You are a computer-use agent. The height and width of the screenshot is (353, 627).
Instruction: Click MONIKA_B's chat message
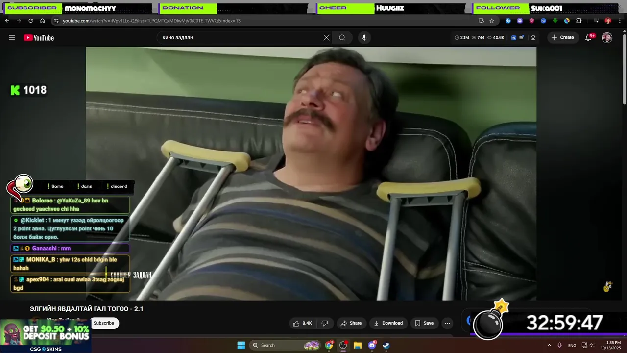point(71,264)
